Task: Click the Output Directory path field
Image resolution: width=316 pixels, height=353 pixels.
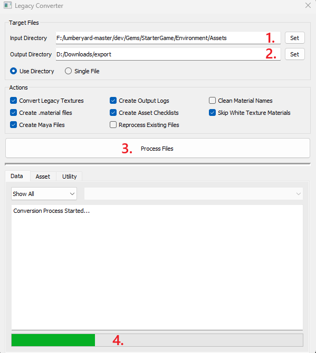Action: [x=168, y=54]
